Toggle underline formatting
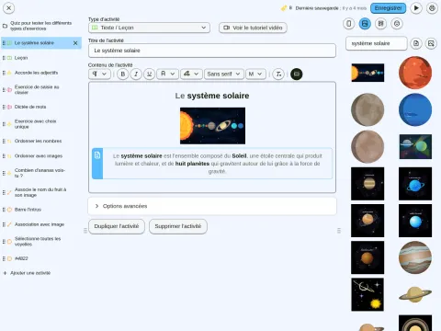Viewport: 441px width, 331px height. (149, 74)
